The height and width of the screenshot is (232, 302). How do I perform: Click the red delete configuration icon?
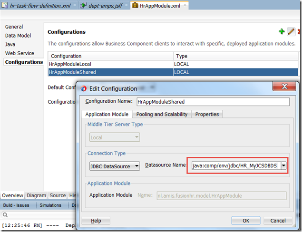coord(299,31)
